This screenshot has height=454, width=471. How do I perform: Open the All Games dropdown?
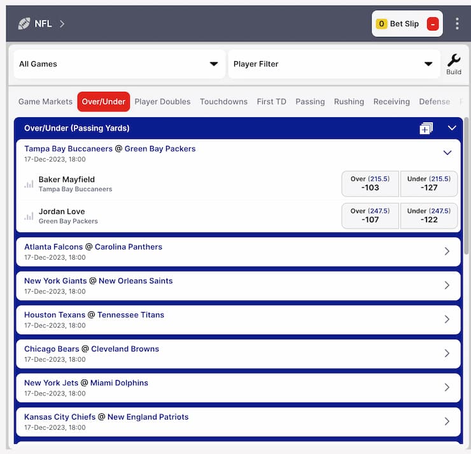click(x=120, y=64)
